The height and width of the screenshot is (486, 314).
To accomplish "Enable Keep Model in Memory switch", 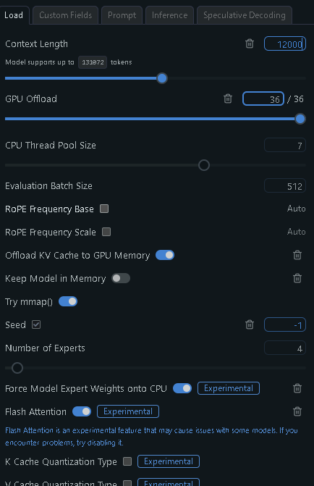I will (x=121, y=278).
